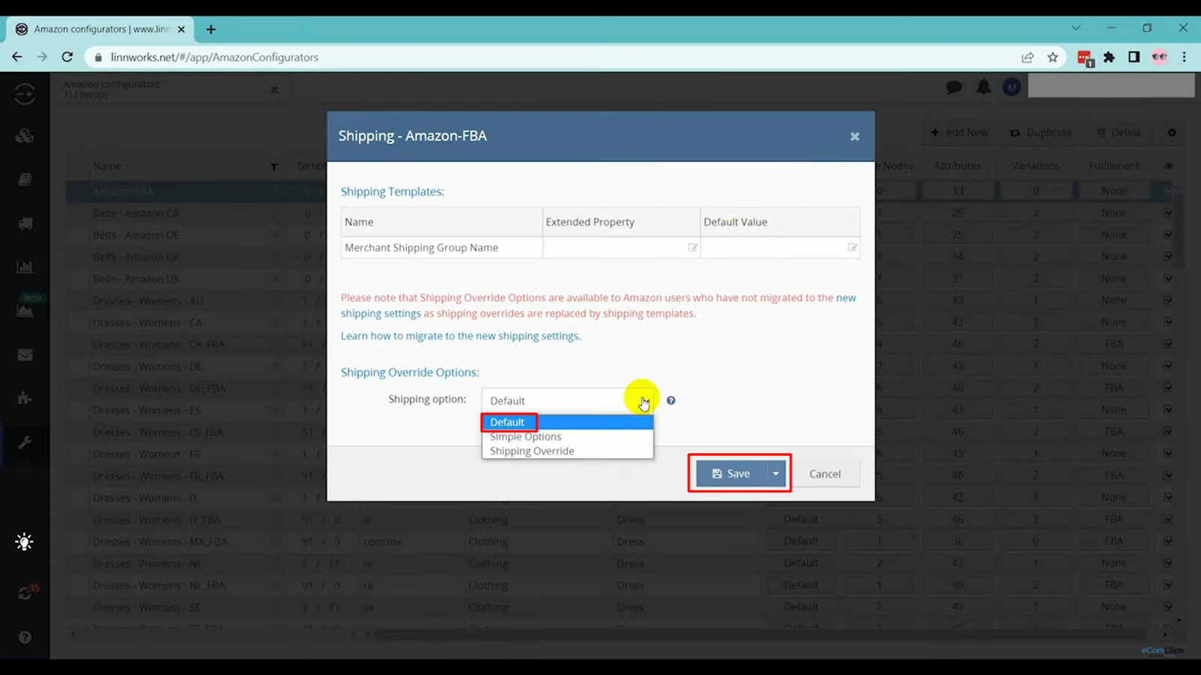This screenshot has height=675, width=1201.
Task: Toggle checkbox for Belts - Amazon UK row
Action: pyautogui.click(x=1168, y=256)
